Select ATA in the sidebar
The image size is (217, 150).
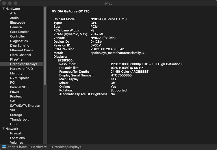click(13, 13)
